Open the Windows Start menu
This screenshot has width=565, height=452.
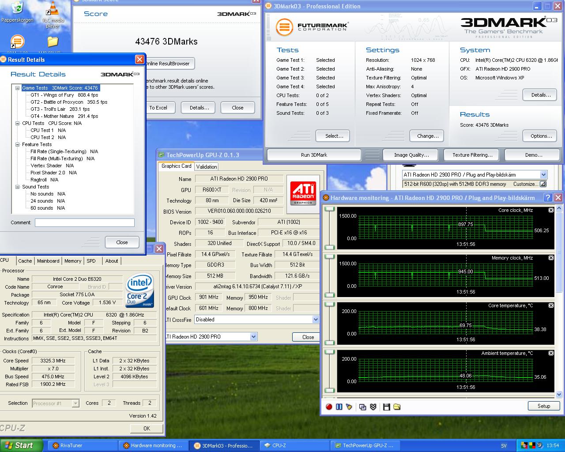point(21,445)
